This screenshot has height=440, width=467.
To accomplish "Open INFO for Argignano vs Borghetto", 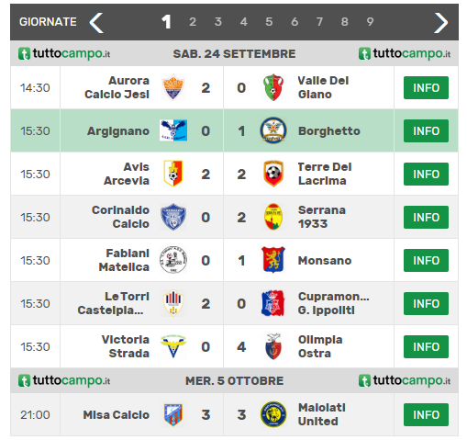I will coord(426,131).
